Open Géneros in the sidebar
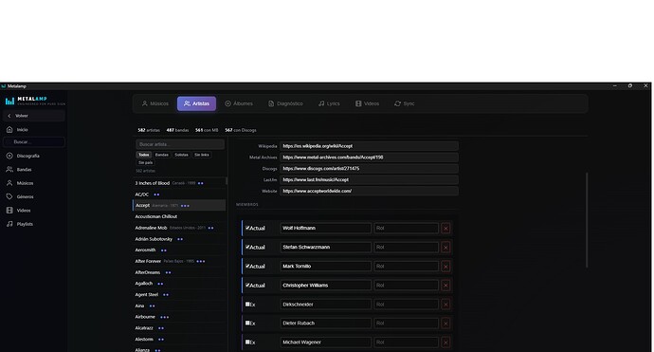654x352 pixels. click(34, 196)
